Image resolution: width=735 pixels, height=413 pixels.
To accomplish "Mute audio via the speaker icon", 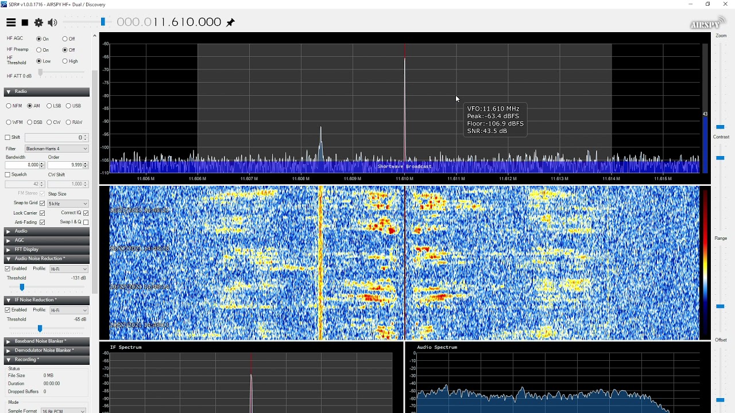I will (x=52, y=22).
